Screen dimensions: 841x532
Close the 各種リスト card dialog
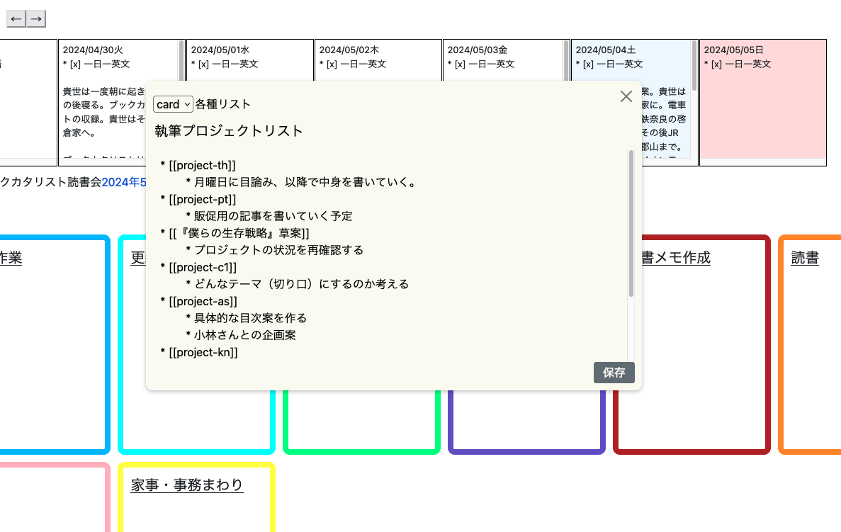click(x=626, y=96)
